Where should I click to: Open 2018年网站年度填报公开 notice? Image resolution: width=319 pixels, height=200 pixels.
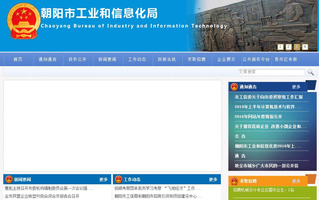(x=258, y=117)
